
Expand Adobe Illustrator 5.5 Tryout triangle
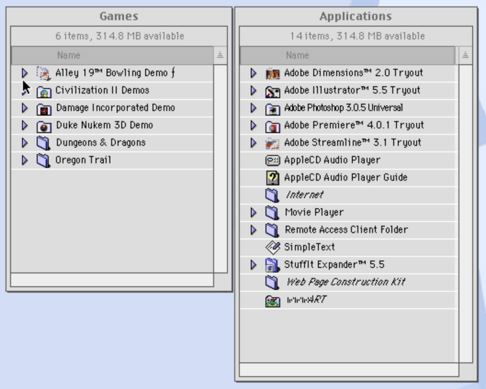coord(254,90)
